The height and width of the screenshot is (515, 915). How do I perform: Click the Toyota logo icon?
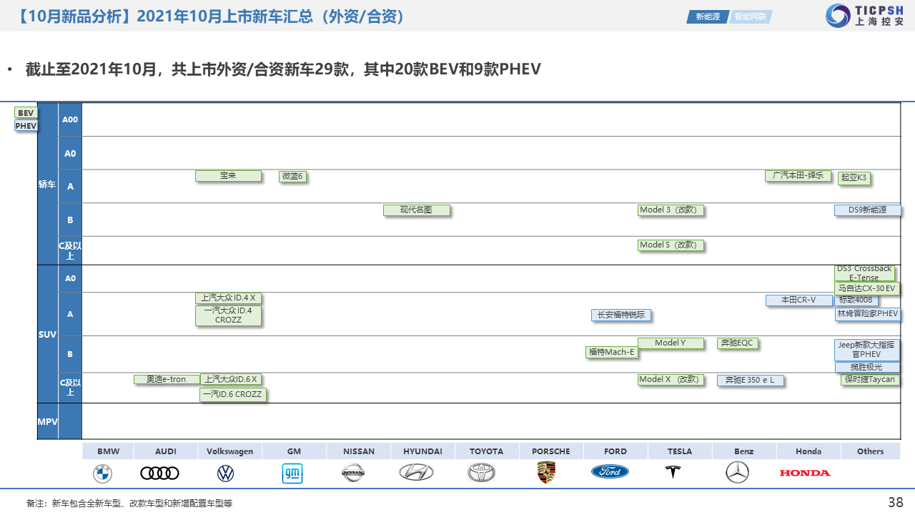pos(481,472)
